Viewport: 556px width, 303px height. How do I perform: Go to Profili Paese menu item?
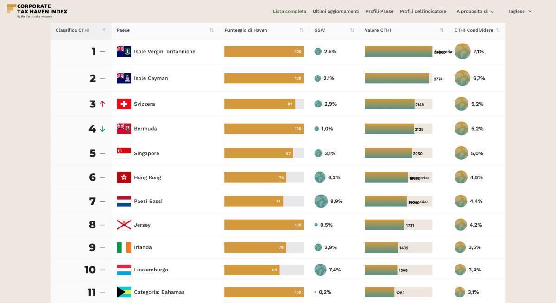(379, 11)
